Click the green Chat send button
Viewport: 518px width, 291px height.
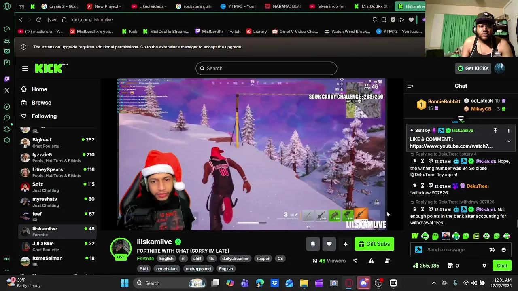(502, 266)
